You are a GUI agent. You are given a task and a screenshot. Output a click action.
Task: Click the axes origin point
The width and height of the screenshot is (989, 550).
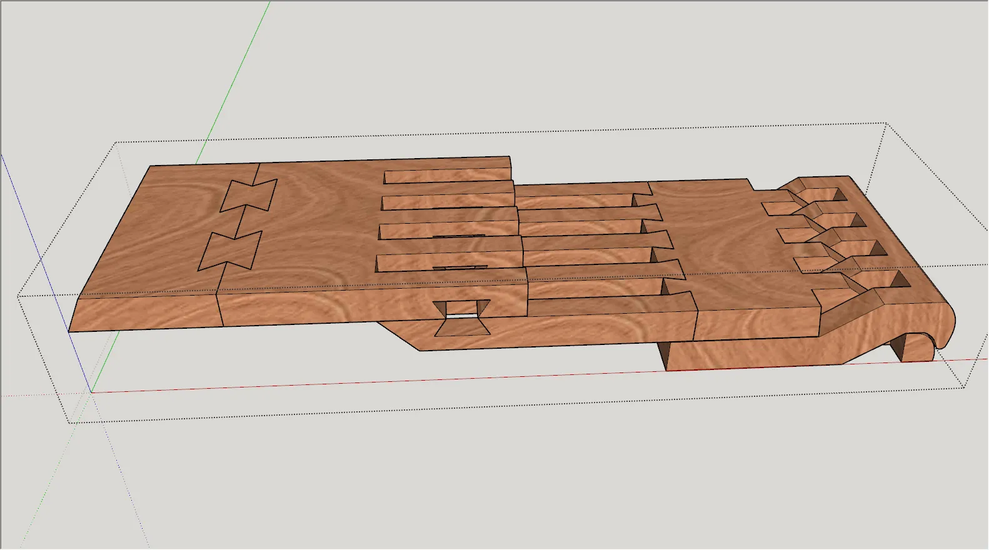point(91,392)
